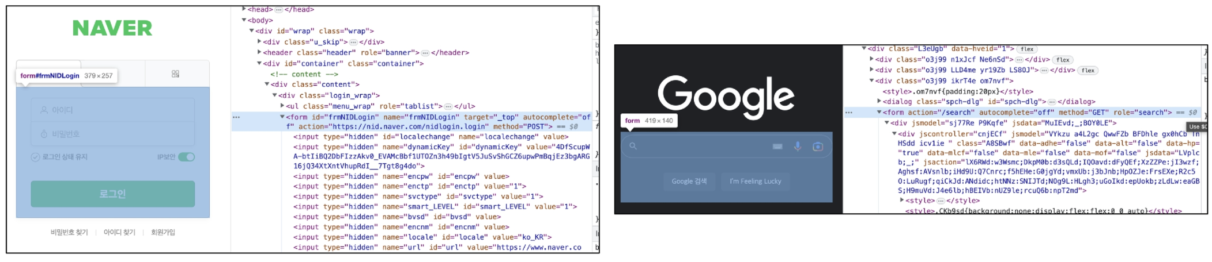Click the ellipsis inside the menu_wrap ul tag
The image size is (1212, 262).
(x=448, y=106)
